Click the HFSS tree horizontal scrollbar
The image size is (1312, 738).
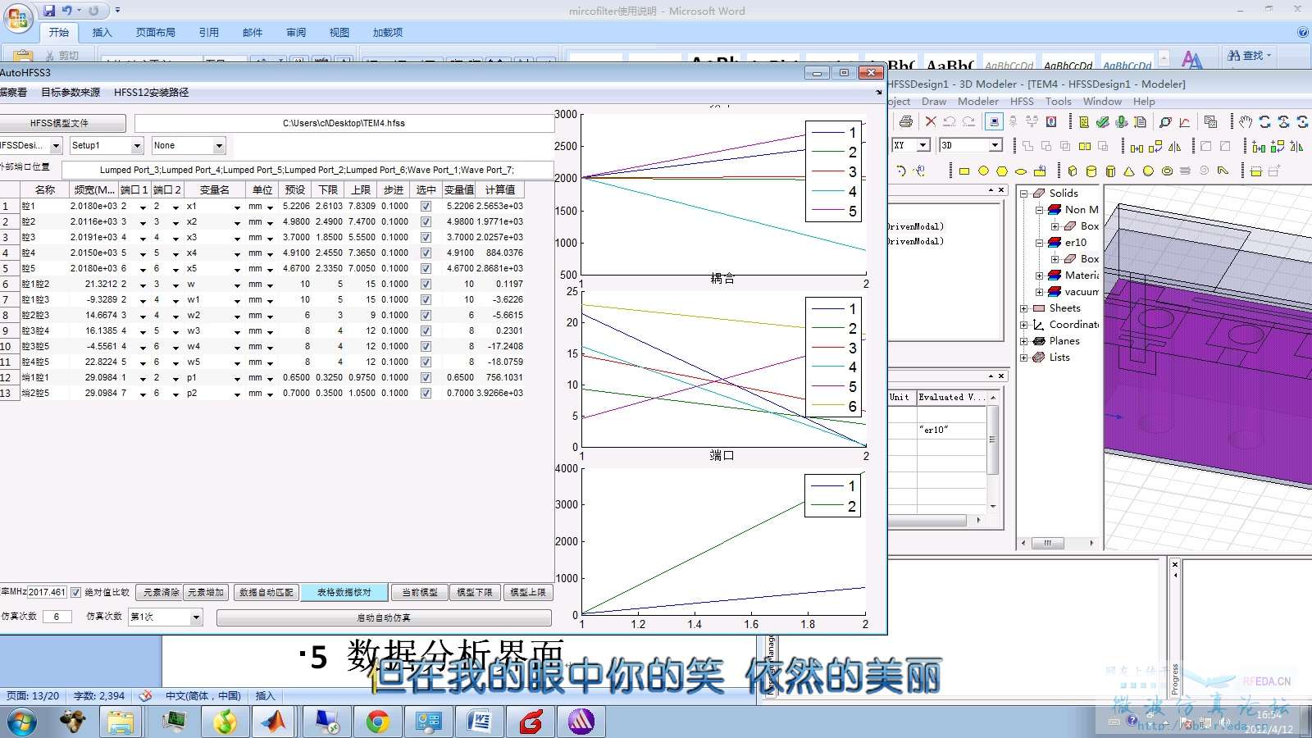pos(1057,543)
